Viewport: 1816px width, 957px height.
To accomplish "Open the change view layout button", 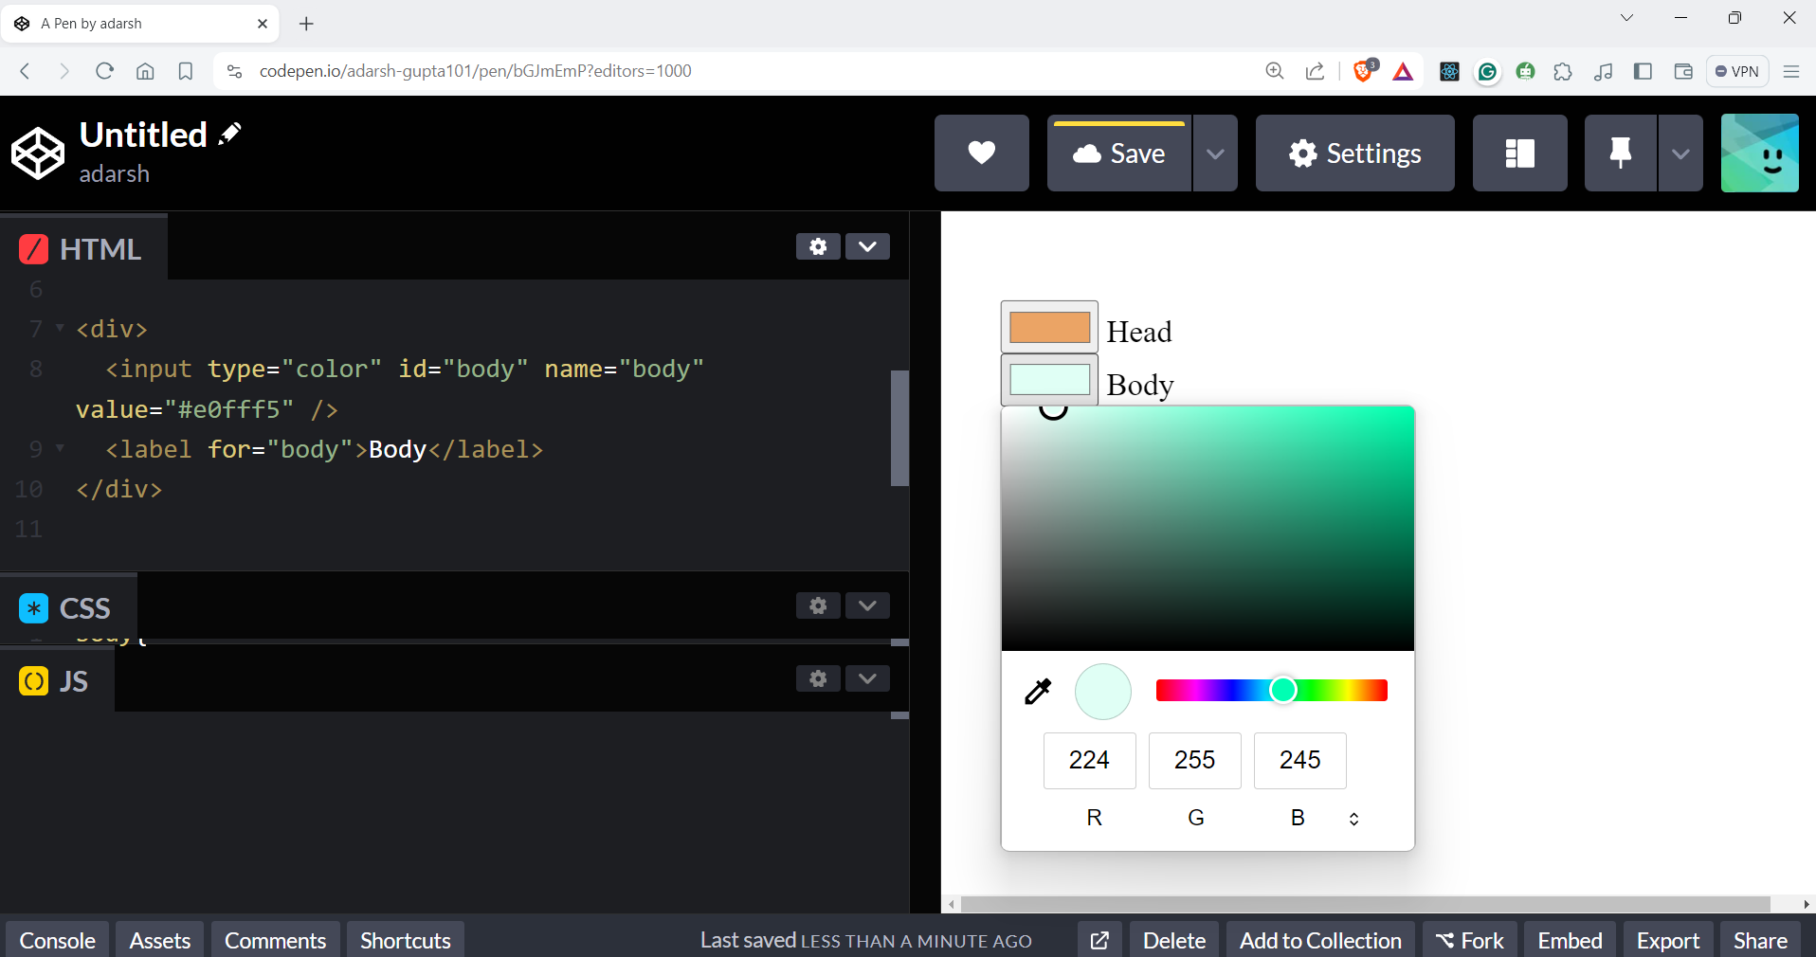I will pyautogui.click(x=1519, y=153).
